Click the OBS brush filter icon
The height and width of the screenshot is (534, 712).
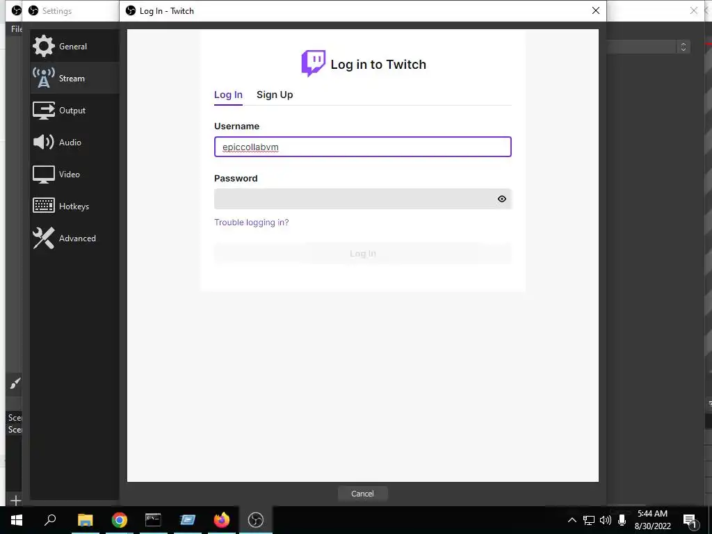click(15, 384)
